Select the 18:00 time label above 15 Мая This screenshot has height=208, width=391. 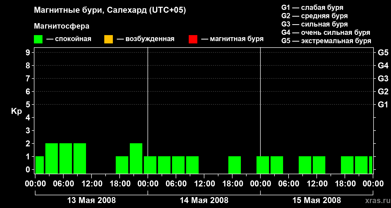point(345,184)
